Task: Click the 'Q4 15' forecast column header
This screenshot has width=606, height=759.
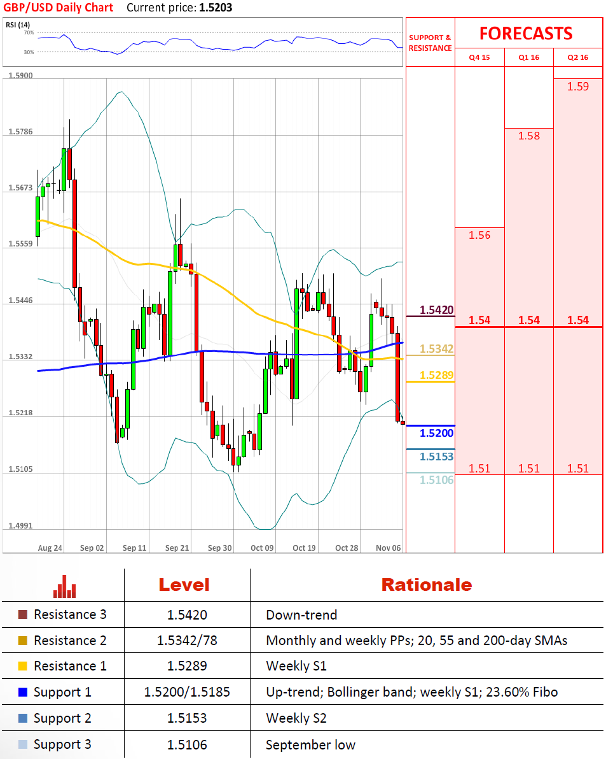Action: 479,57
